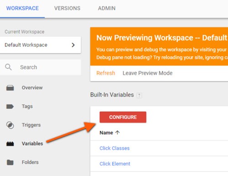
Task: Open the Built-In Variables help icon
Action: [139, 96]
